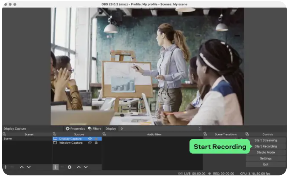Click the Display Capture label above Scenes

click(x=15, y=129)
